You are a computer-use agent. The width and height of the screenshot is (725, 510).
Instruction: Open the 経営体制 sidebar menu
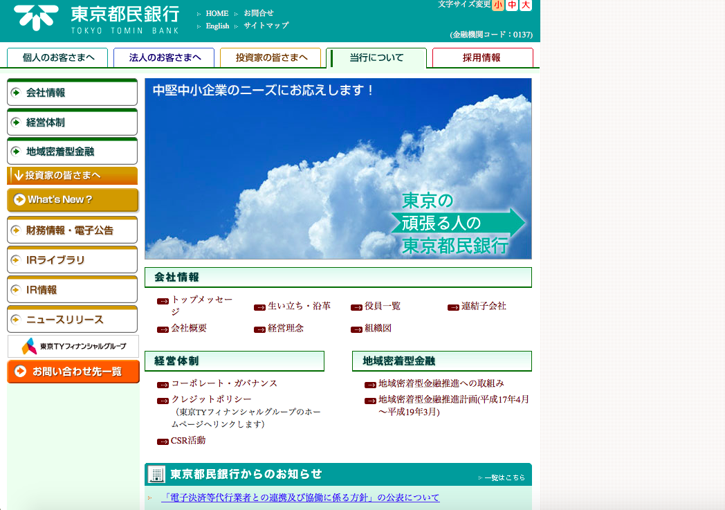pyautogui.click(x=72, y=122)
